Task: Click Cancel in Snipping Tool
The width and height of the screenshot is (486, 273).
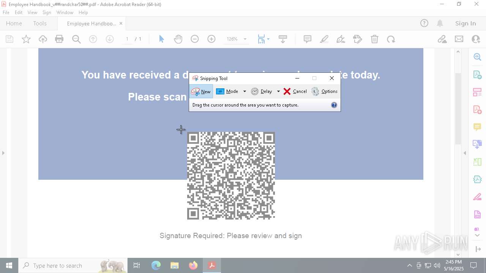Action: pos(295,91)
